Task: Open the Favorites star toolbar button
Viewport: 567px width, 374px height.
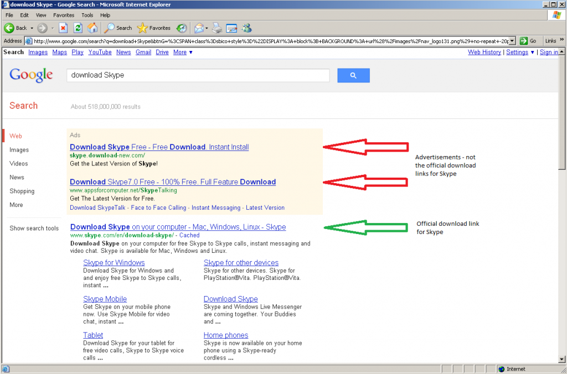Action: [x=154, y=28]
